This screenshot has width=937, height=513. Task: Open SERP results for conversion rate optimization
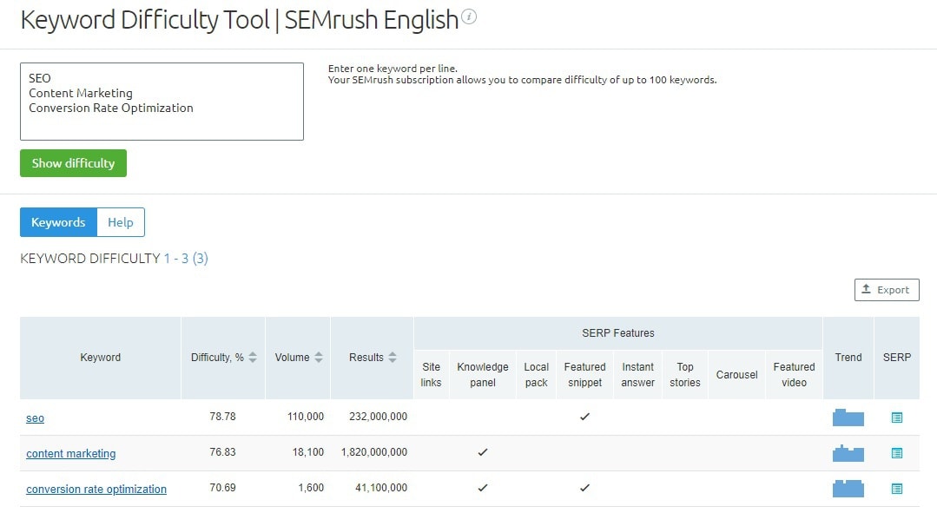pyautogui.click(x=897, y=487)
